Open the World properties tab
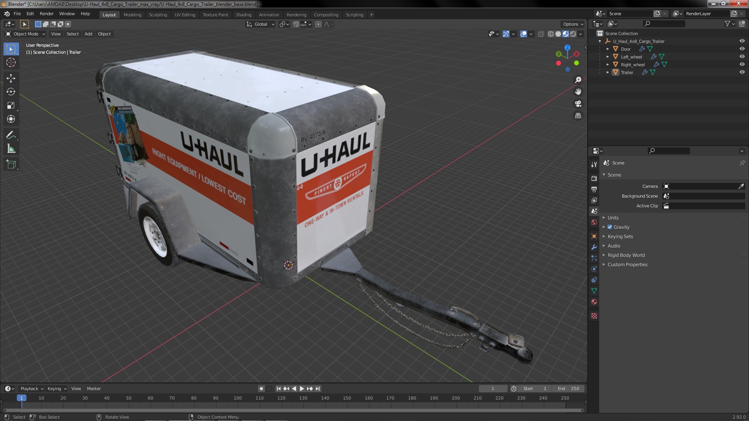The image size is (749, 421). [594, 222]
